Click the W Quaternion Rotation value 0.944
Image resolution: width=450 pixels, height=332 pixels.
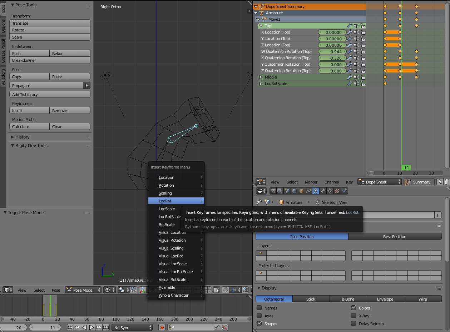tap(332, 51)
